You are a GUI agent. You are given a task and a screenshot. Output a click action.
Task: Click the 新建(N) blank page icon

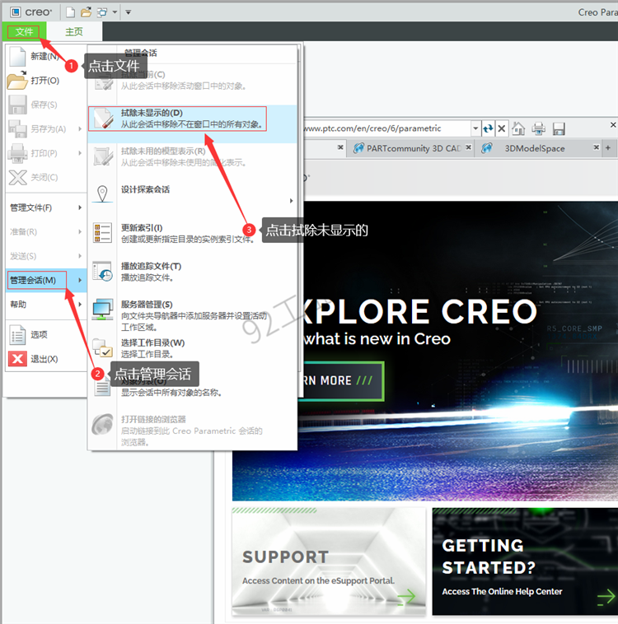pos(17,56)
